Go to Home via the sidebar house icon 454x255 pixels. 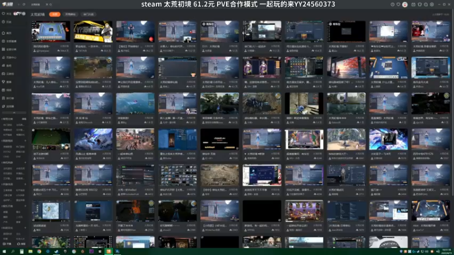tap(6, 33)
